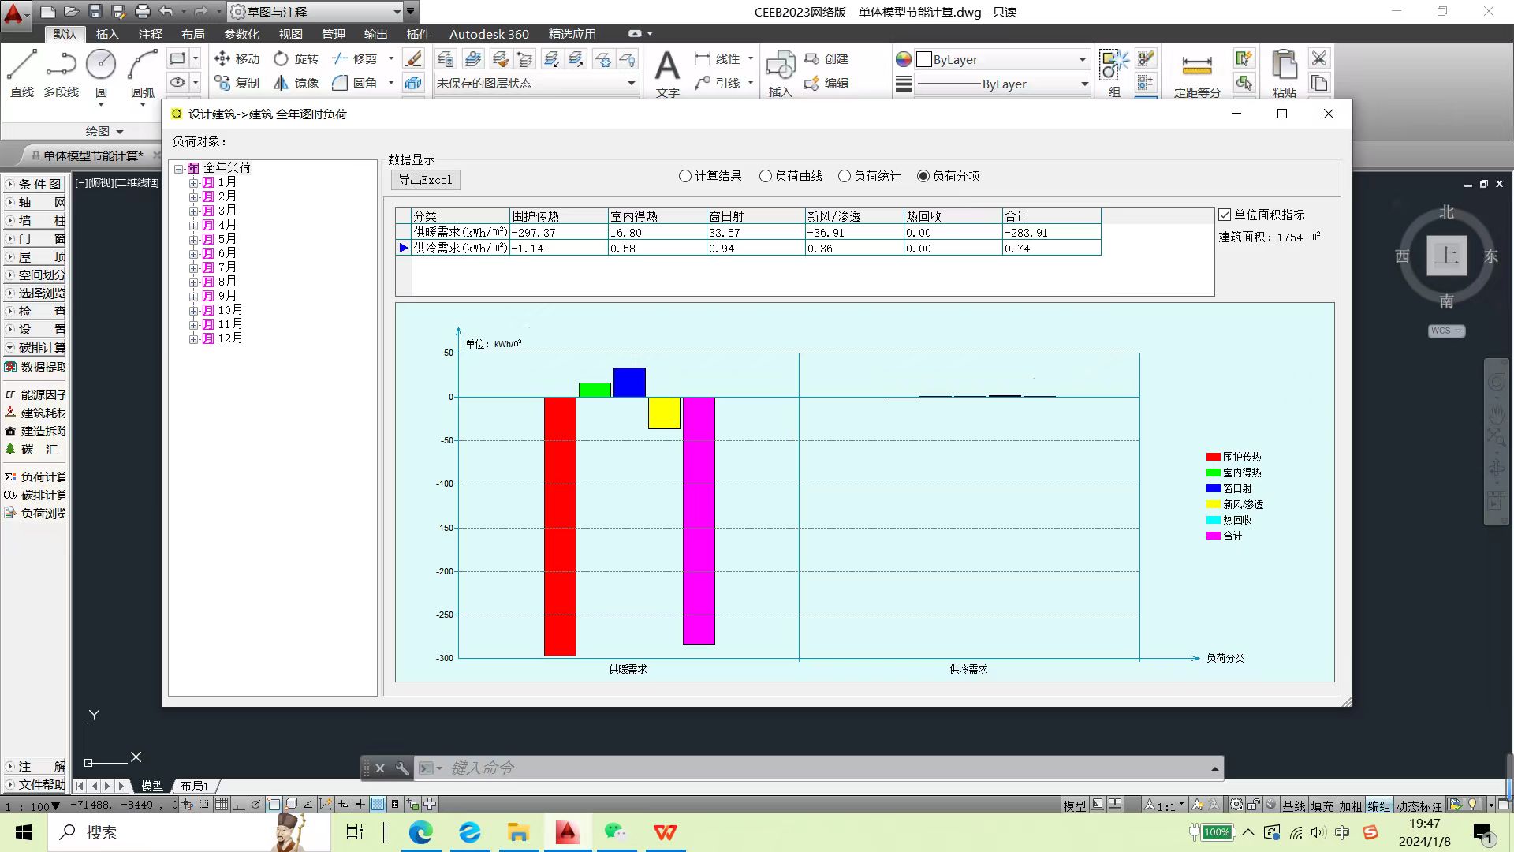The image size is (1514, 852).
Task: Select the 12月 month in tree
Action: pos(229,338)
